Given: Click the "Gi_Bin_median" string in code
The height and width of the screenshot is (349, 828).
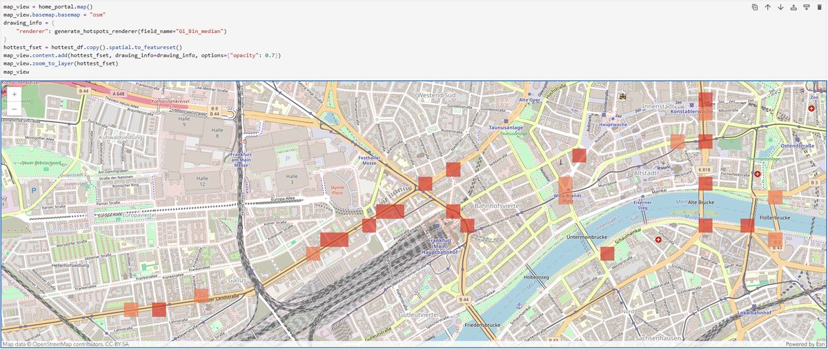Looking at the screenshot, I should [x=199, y=31].
